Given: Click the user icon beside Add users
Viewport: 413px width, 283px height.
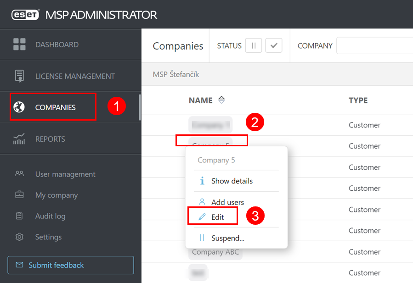Looking at the screenshot, I should coord(202,202).
